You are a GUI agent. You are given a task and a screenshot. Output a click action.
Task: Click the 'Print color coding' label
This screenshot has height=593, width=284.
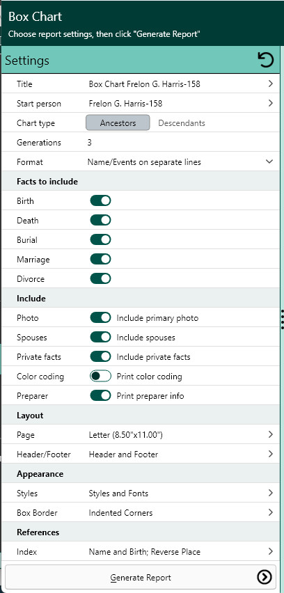(150, 377)
